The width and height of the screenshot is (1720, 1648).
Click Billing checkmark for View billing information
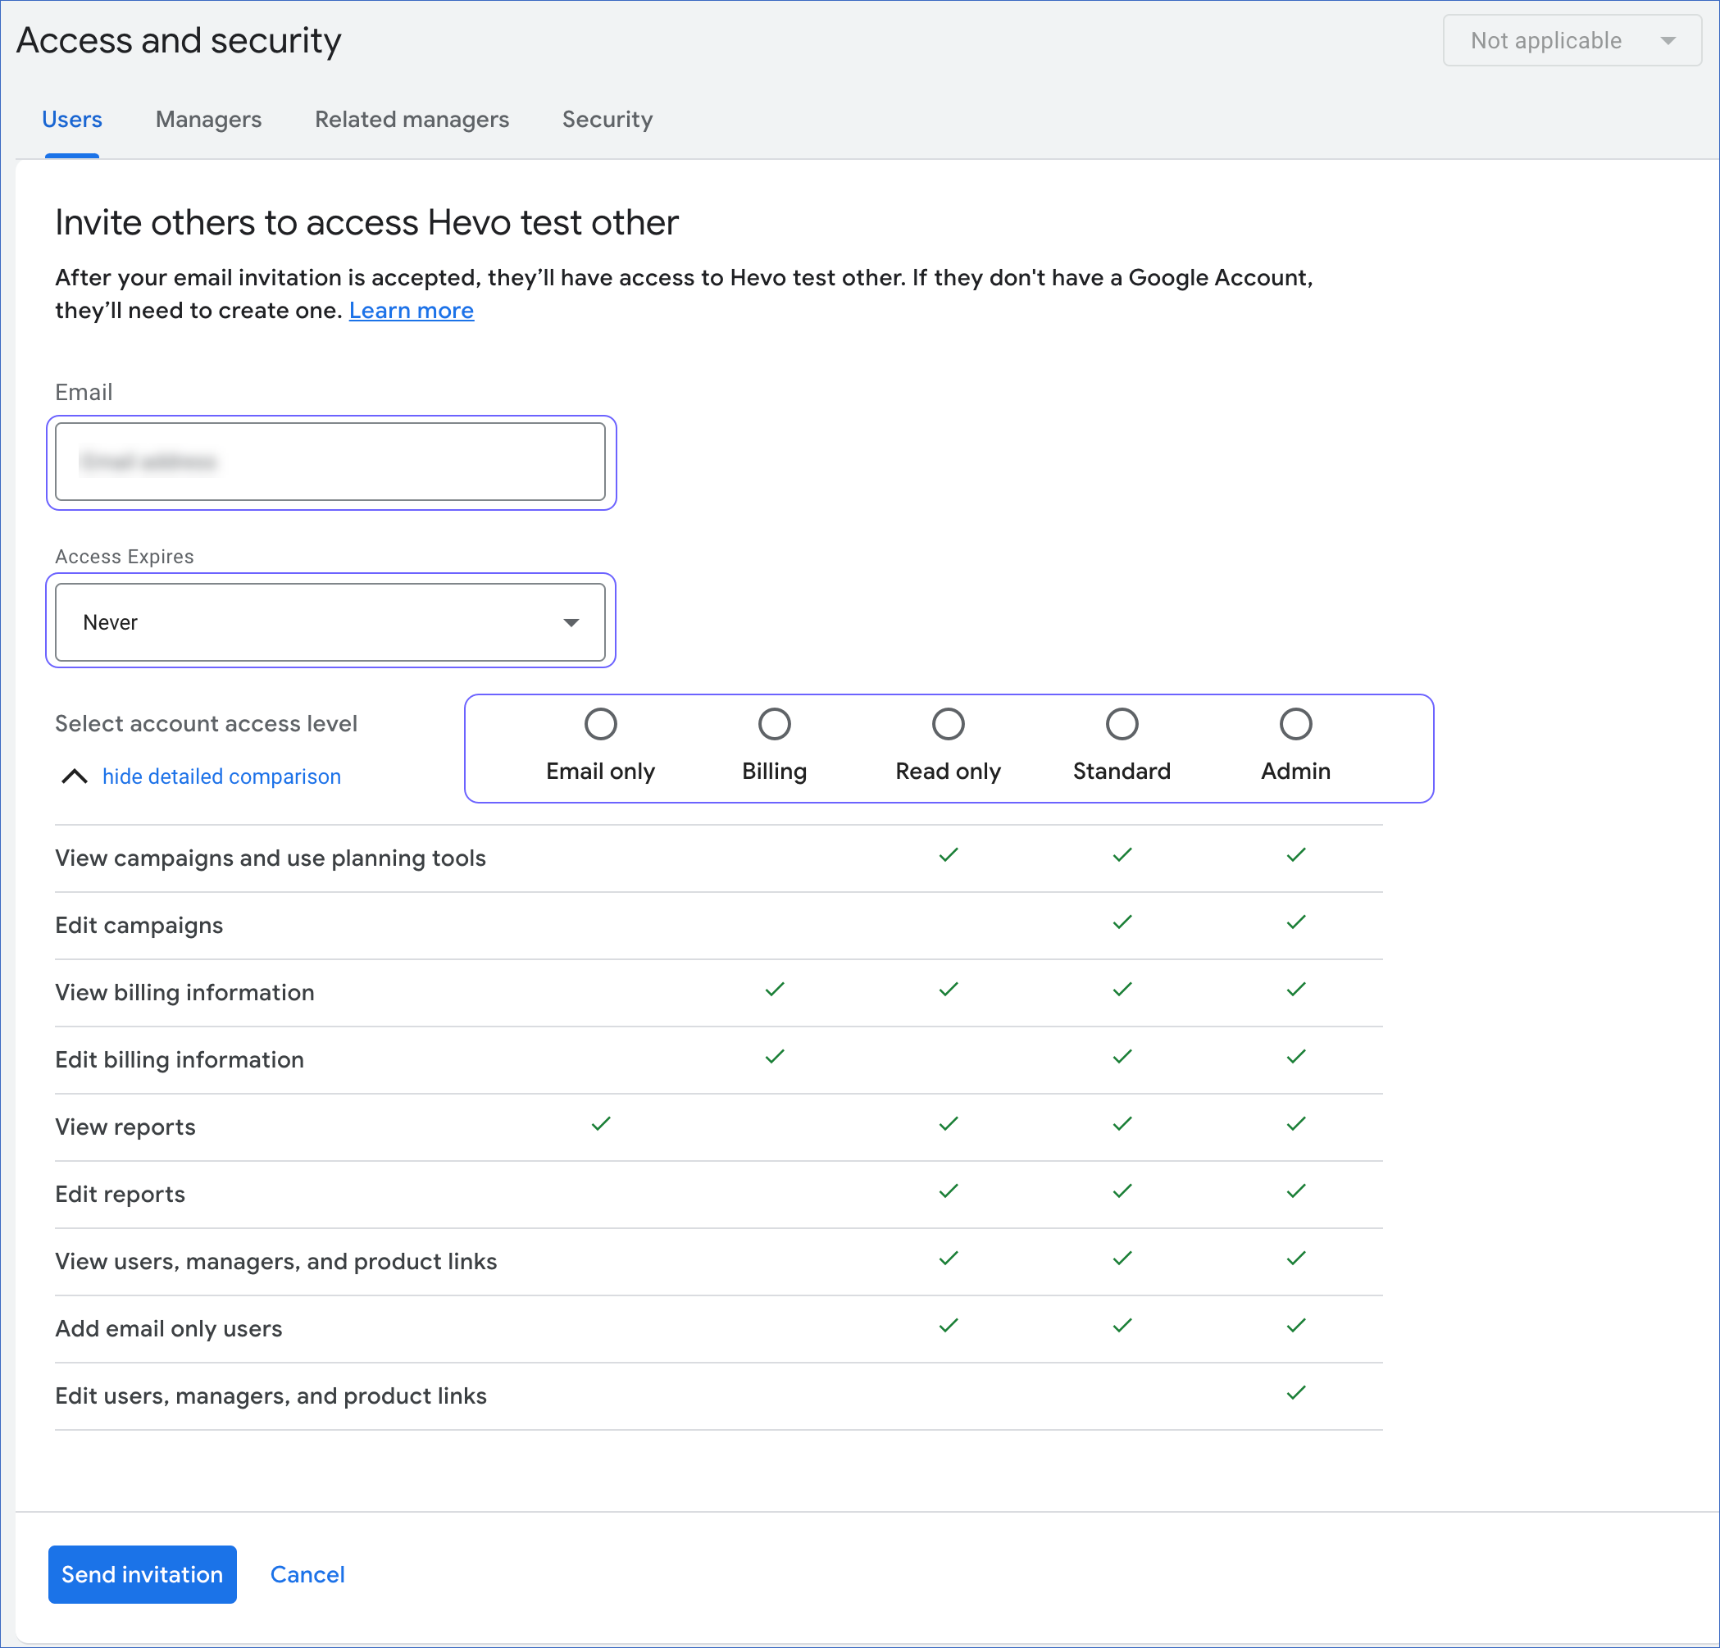[x=774, y=989]
